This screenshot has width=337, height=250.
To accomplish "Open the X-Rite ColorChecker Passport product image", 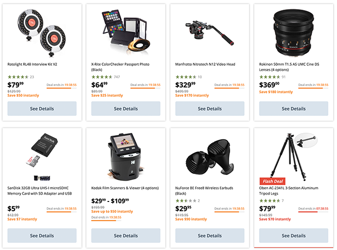I will click(126, 32).
